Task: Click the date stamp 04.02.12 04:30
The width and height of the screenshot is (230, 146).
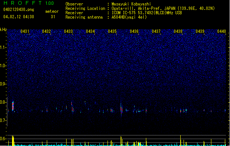Action: (x=19, y=17)
